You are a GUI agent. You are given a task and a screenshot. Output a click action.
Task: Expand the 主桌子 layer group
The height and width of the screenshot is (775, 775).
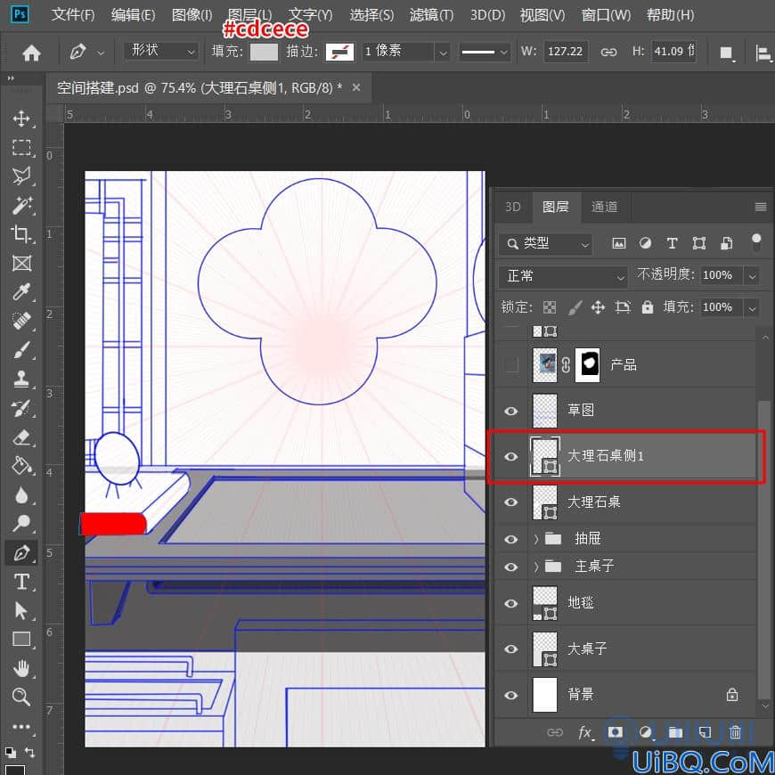pos(535,567)
